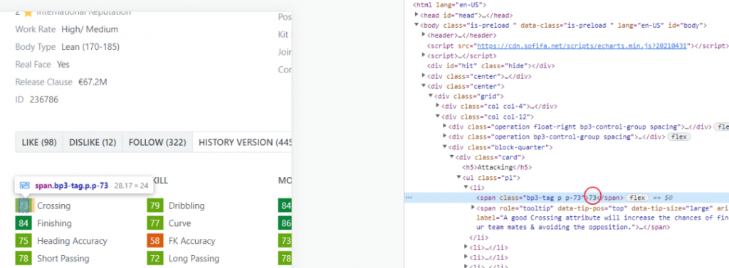Open the three-dots actions on the highlighted row
This screenshot has height=268, width=729.
click(409, 198)
